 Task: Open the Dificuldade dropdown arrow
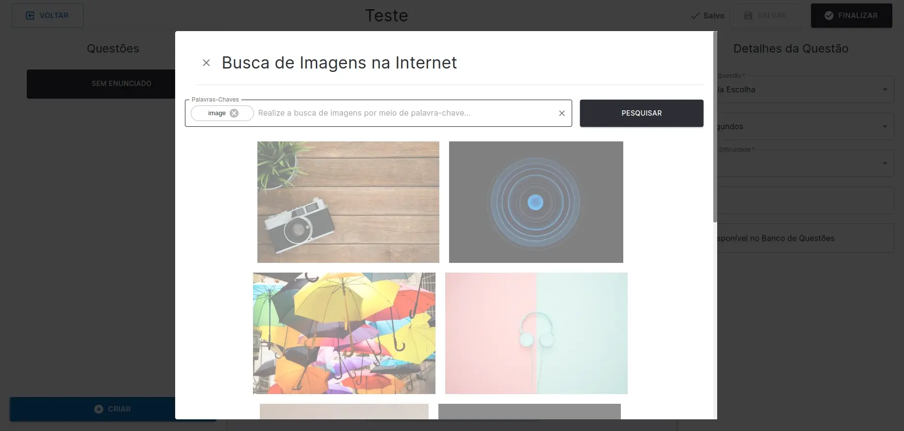click(x=885, y=163)
